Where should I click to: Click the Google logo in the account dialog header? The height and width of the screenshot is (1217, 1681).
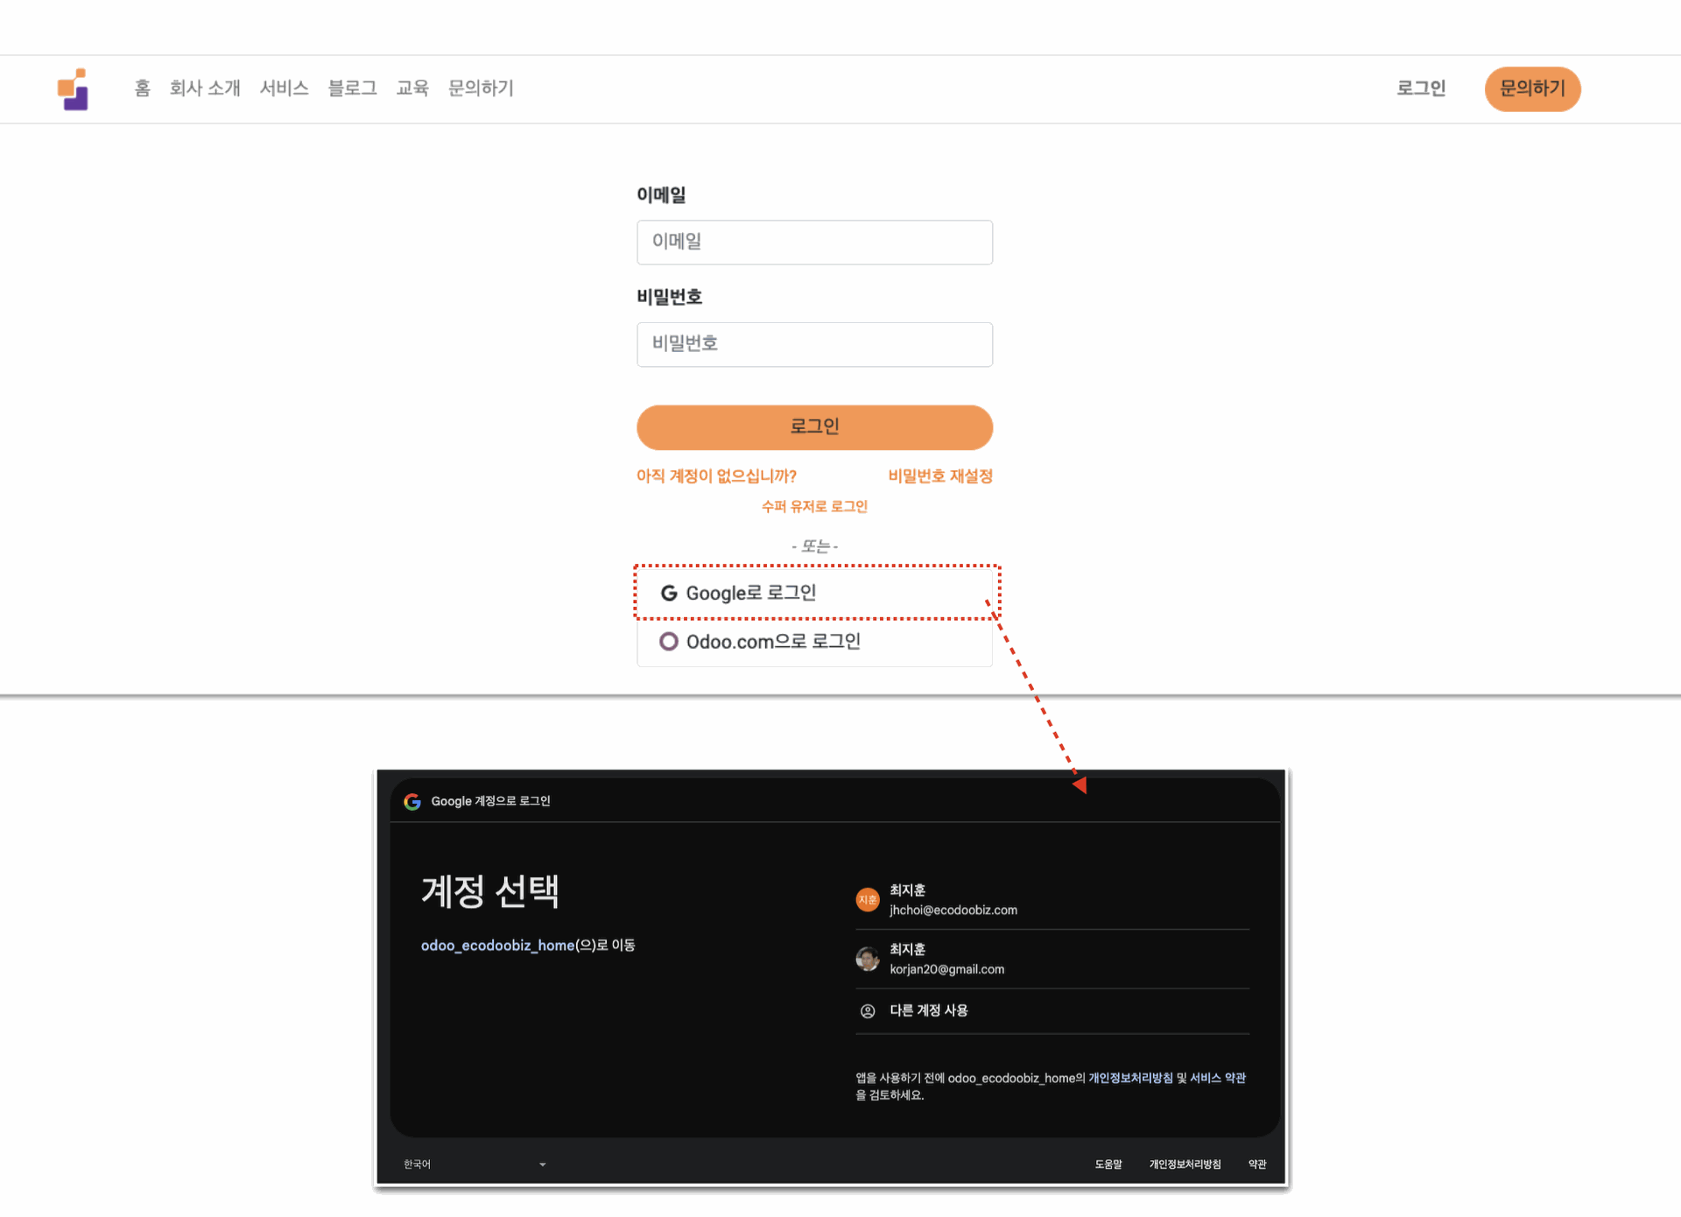point(412,801)
